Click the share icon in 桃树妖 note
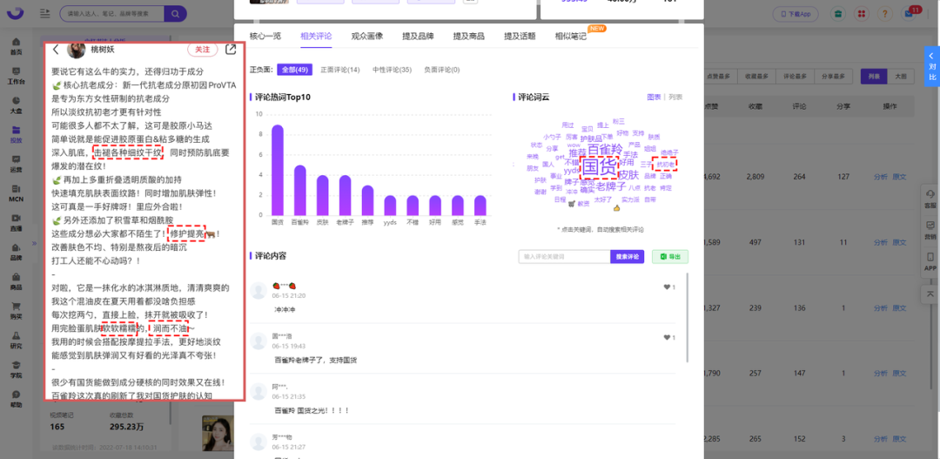The height and width of the screenshot is (459, 940). (230, 50)
